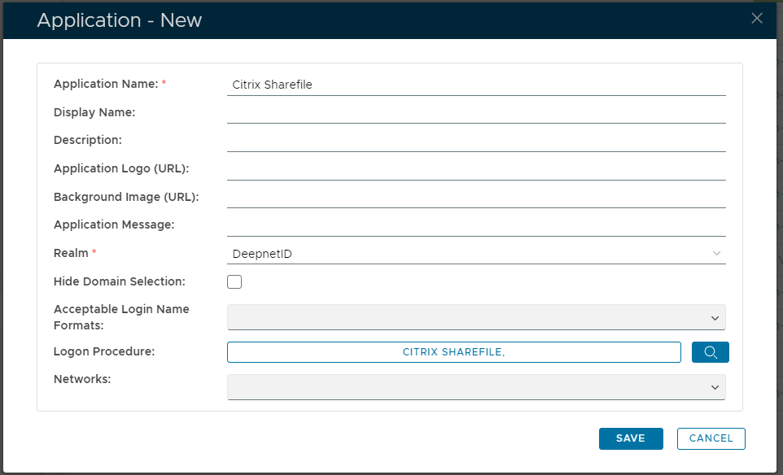
Task: Focus the Application Name text field
Action: click(476, 85)
